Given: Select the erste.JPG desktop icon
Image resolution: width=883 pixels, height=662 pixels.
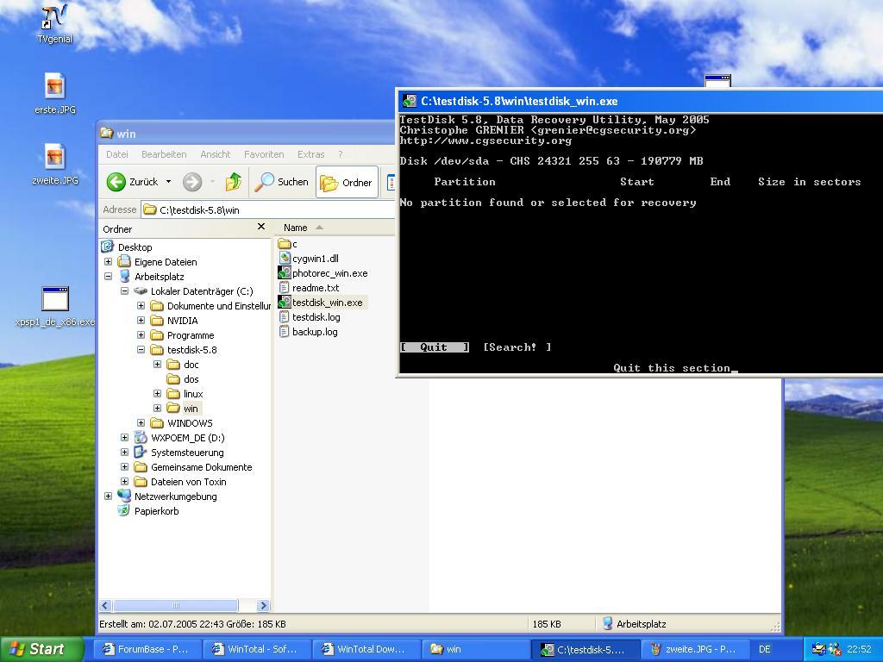Looking at the screenshot, I should [54, 93].
